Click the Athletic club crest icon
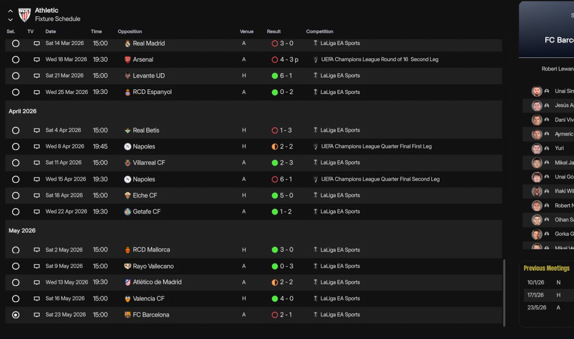This screenshot has width=574, height=339. pyautogui.click(x=24, y=15)
